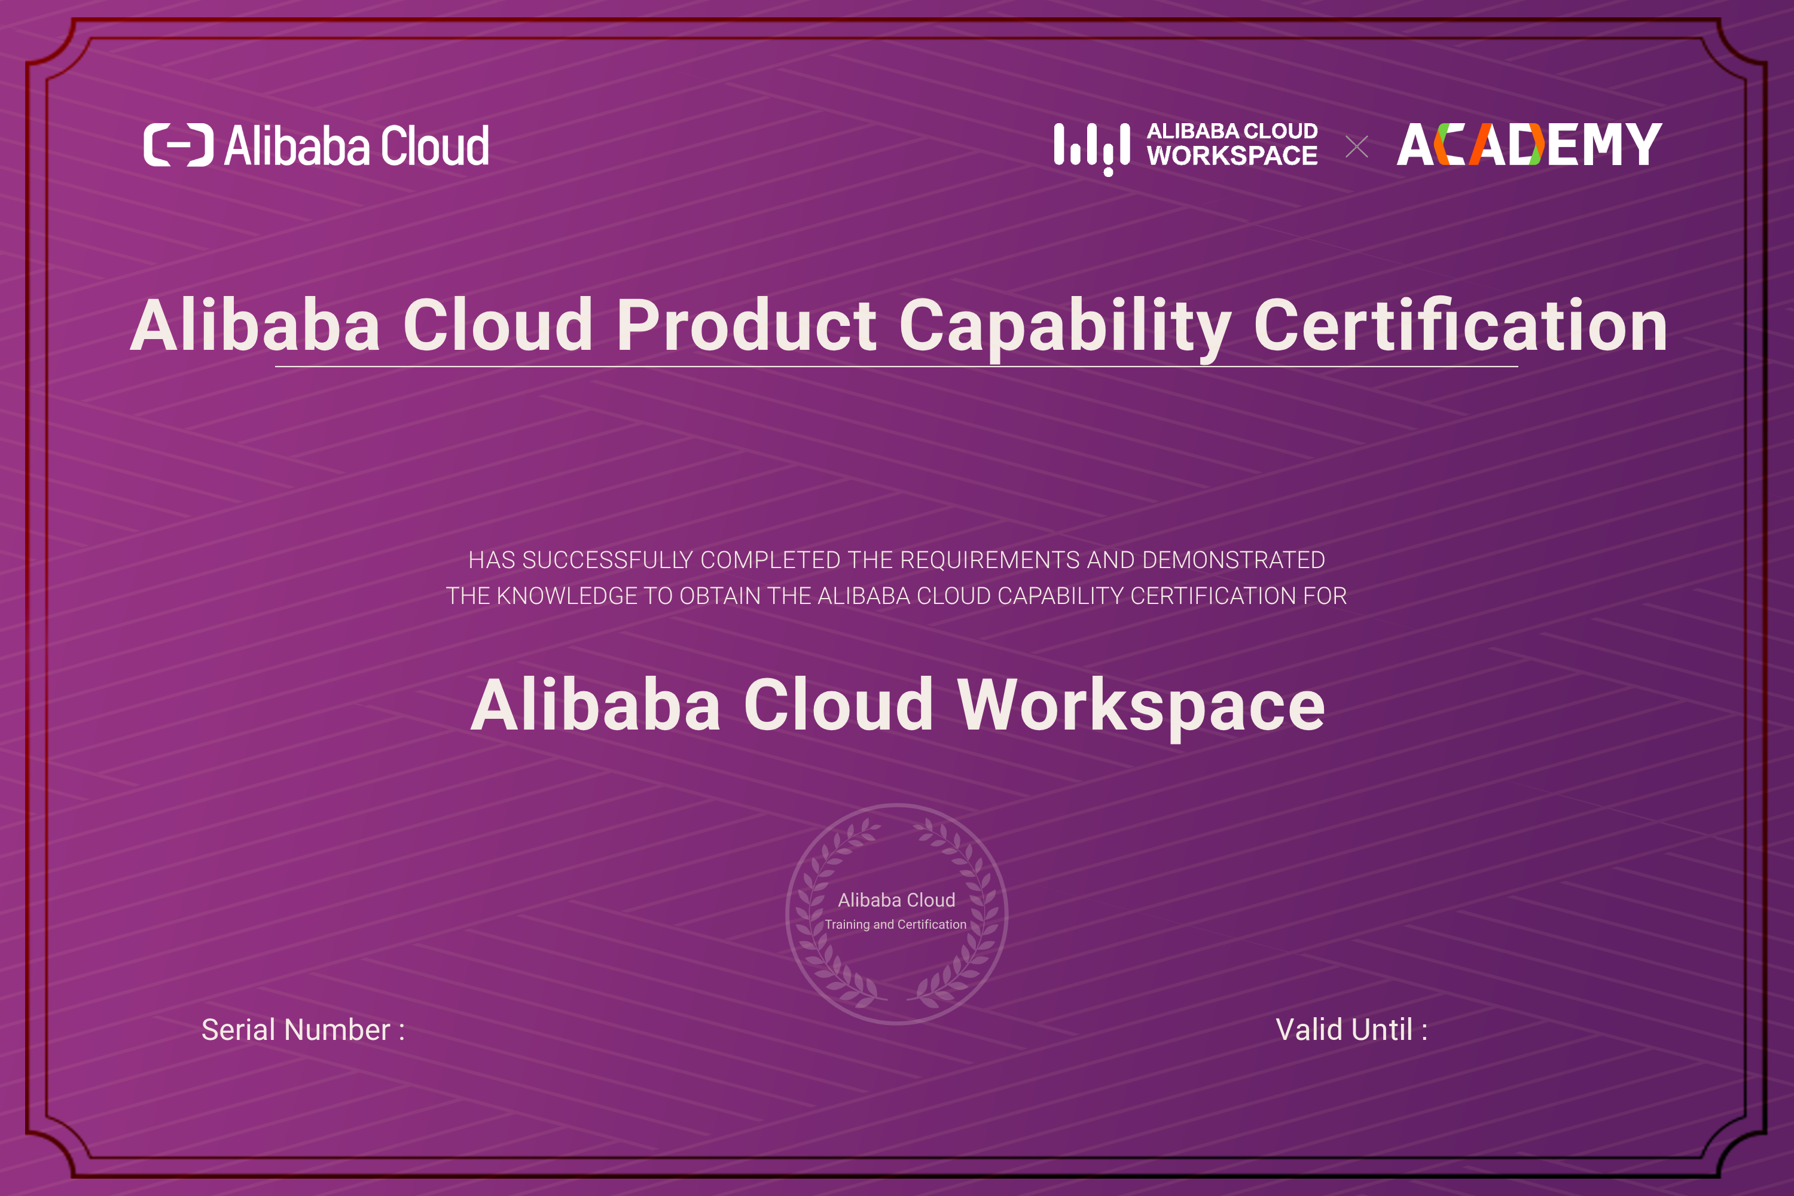Viewport: 1794px width, 1196px height.
Task: Click the 'Serial Number :' label
Action: click(x=303, y=1030)
